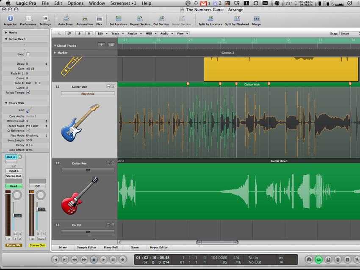Switch to the Mixer tab
The height and width of the screenshot is (270, 360).
[63, 247]
